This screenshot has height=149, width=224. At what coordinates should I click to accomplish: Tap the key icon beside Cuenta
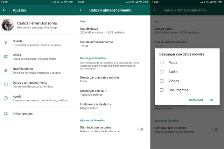(6, 43)
